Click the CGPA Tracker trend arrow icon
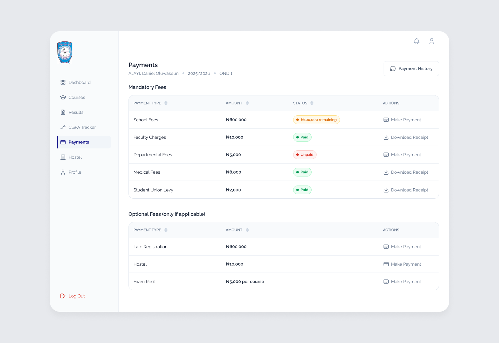The height and width of the screenshot is (343, 499). (63, 127)
